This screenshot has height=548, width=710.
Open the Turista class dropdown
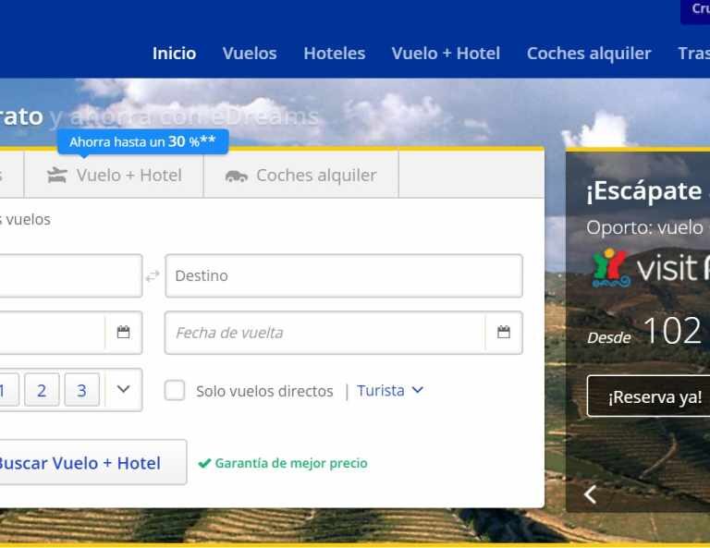[x=390, y=390]
